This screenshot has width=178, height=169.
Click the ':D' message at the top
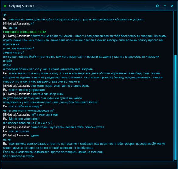[5, 15]
